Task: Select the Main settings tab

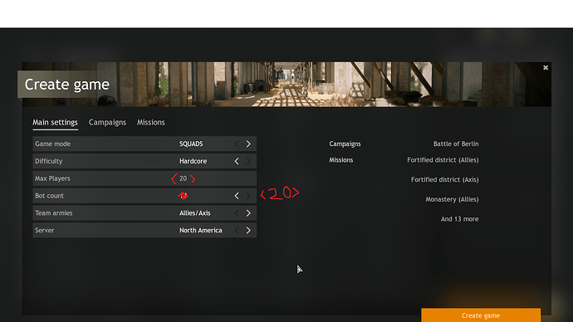Action: click(x=55, y=122)
